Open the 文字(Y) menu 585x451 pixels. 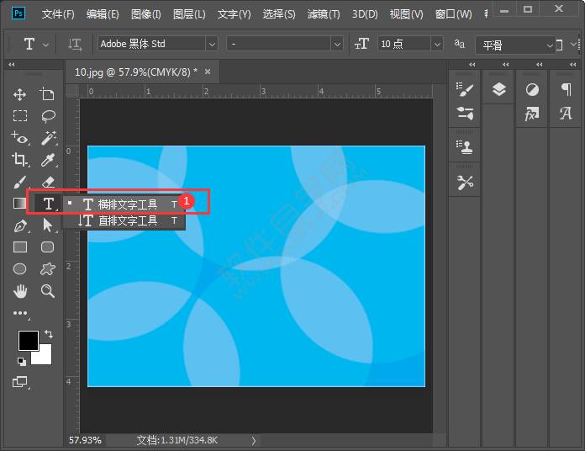point(234,14)
